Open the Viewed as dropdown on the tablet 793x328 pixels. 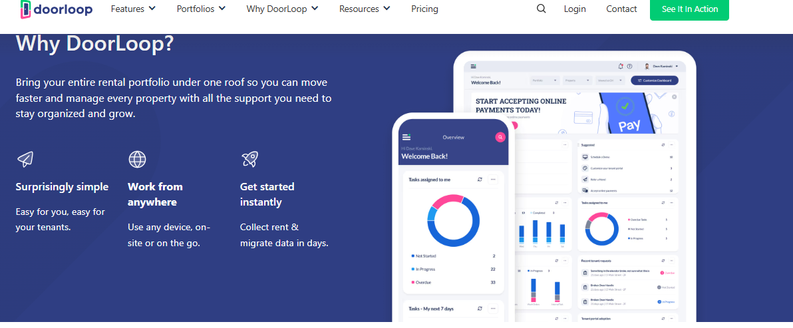(x=610, y=80)
